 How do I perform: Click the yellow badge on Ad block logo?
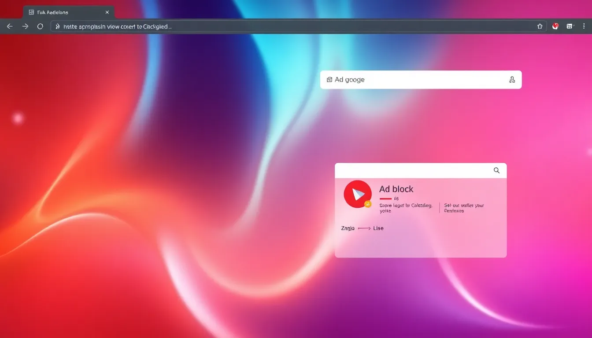pyautogui.click(x=368, y=204)
